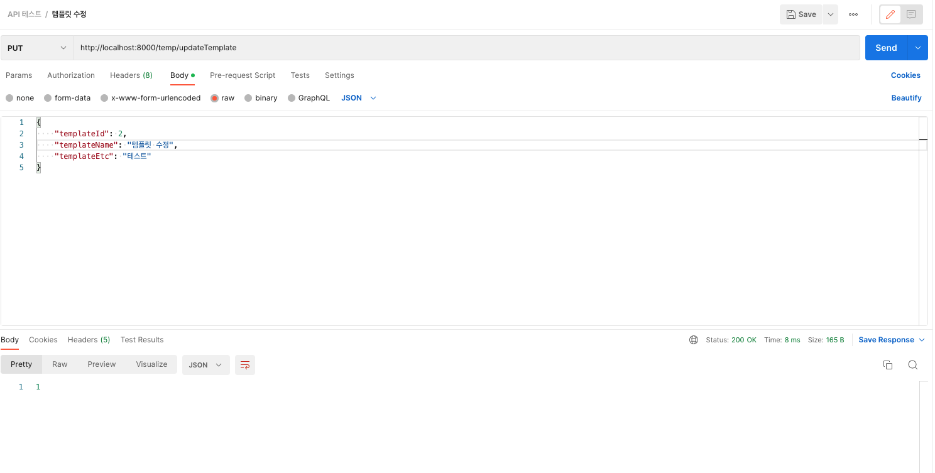Click the response value 1
The image size is (935, 473).
coord(38,387)
